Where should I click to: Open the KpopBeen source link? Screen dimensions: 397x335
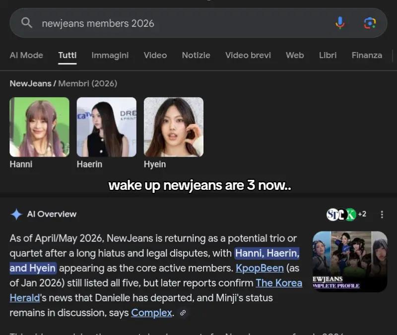[260, 268]
